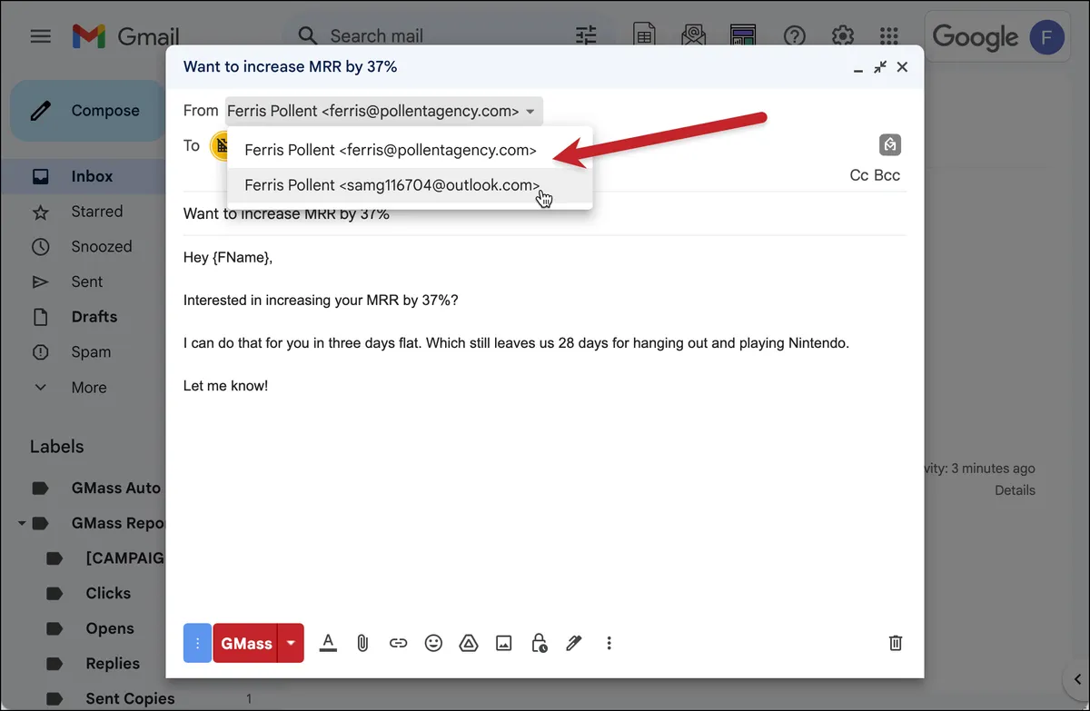Open the [CAMPAIG label
This screenshot has height=711, width=1090.
pyautogui.click(x=124, y=558)
